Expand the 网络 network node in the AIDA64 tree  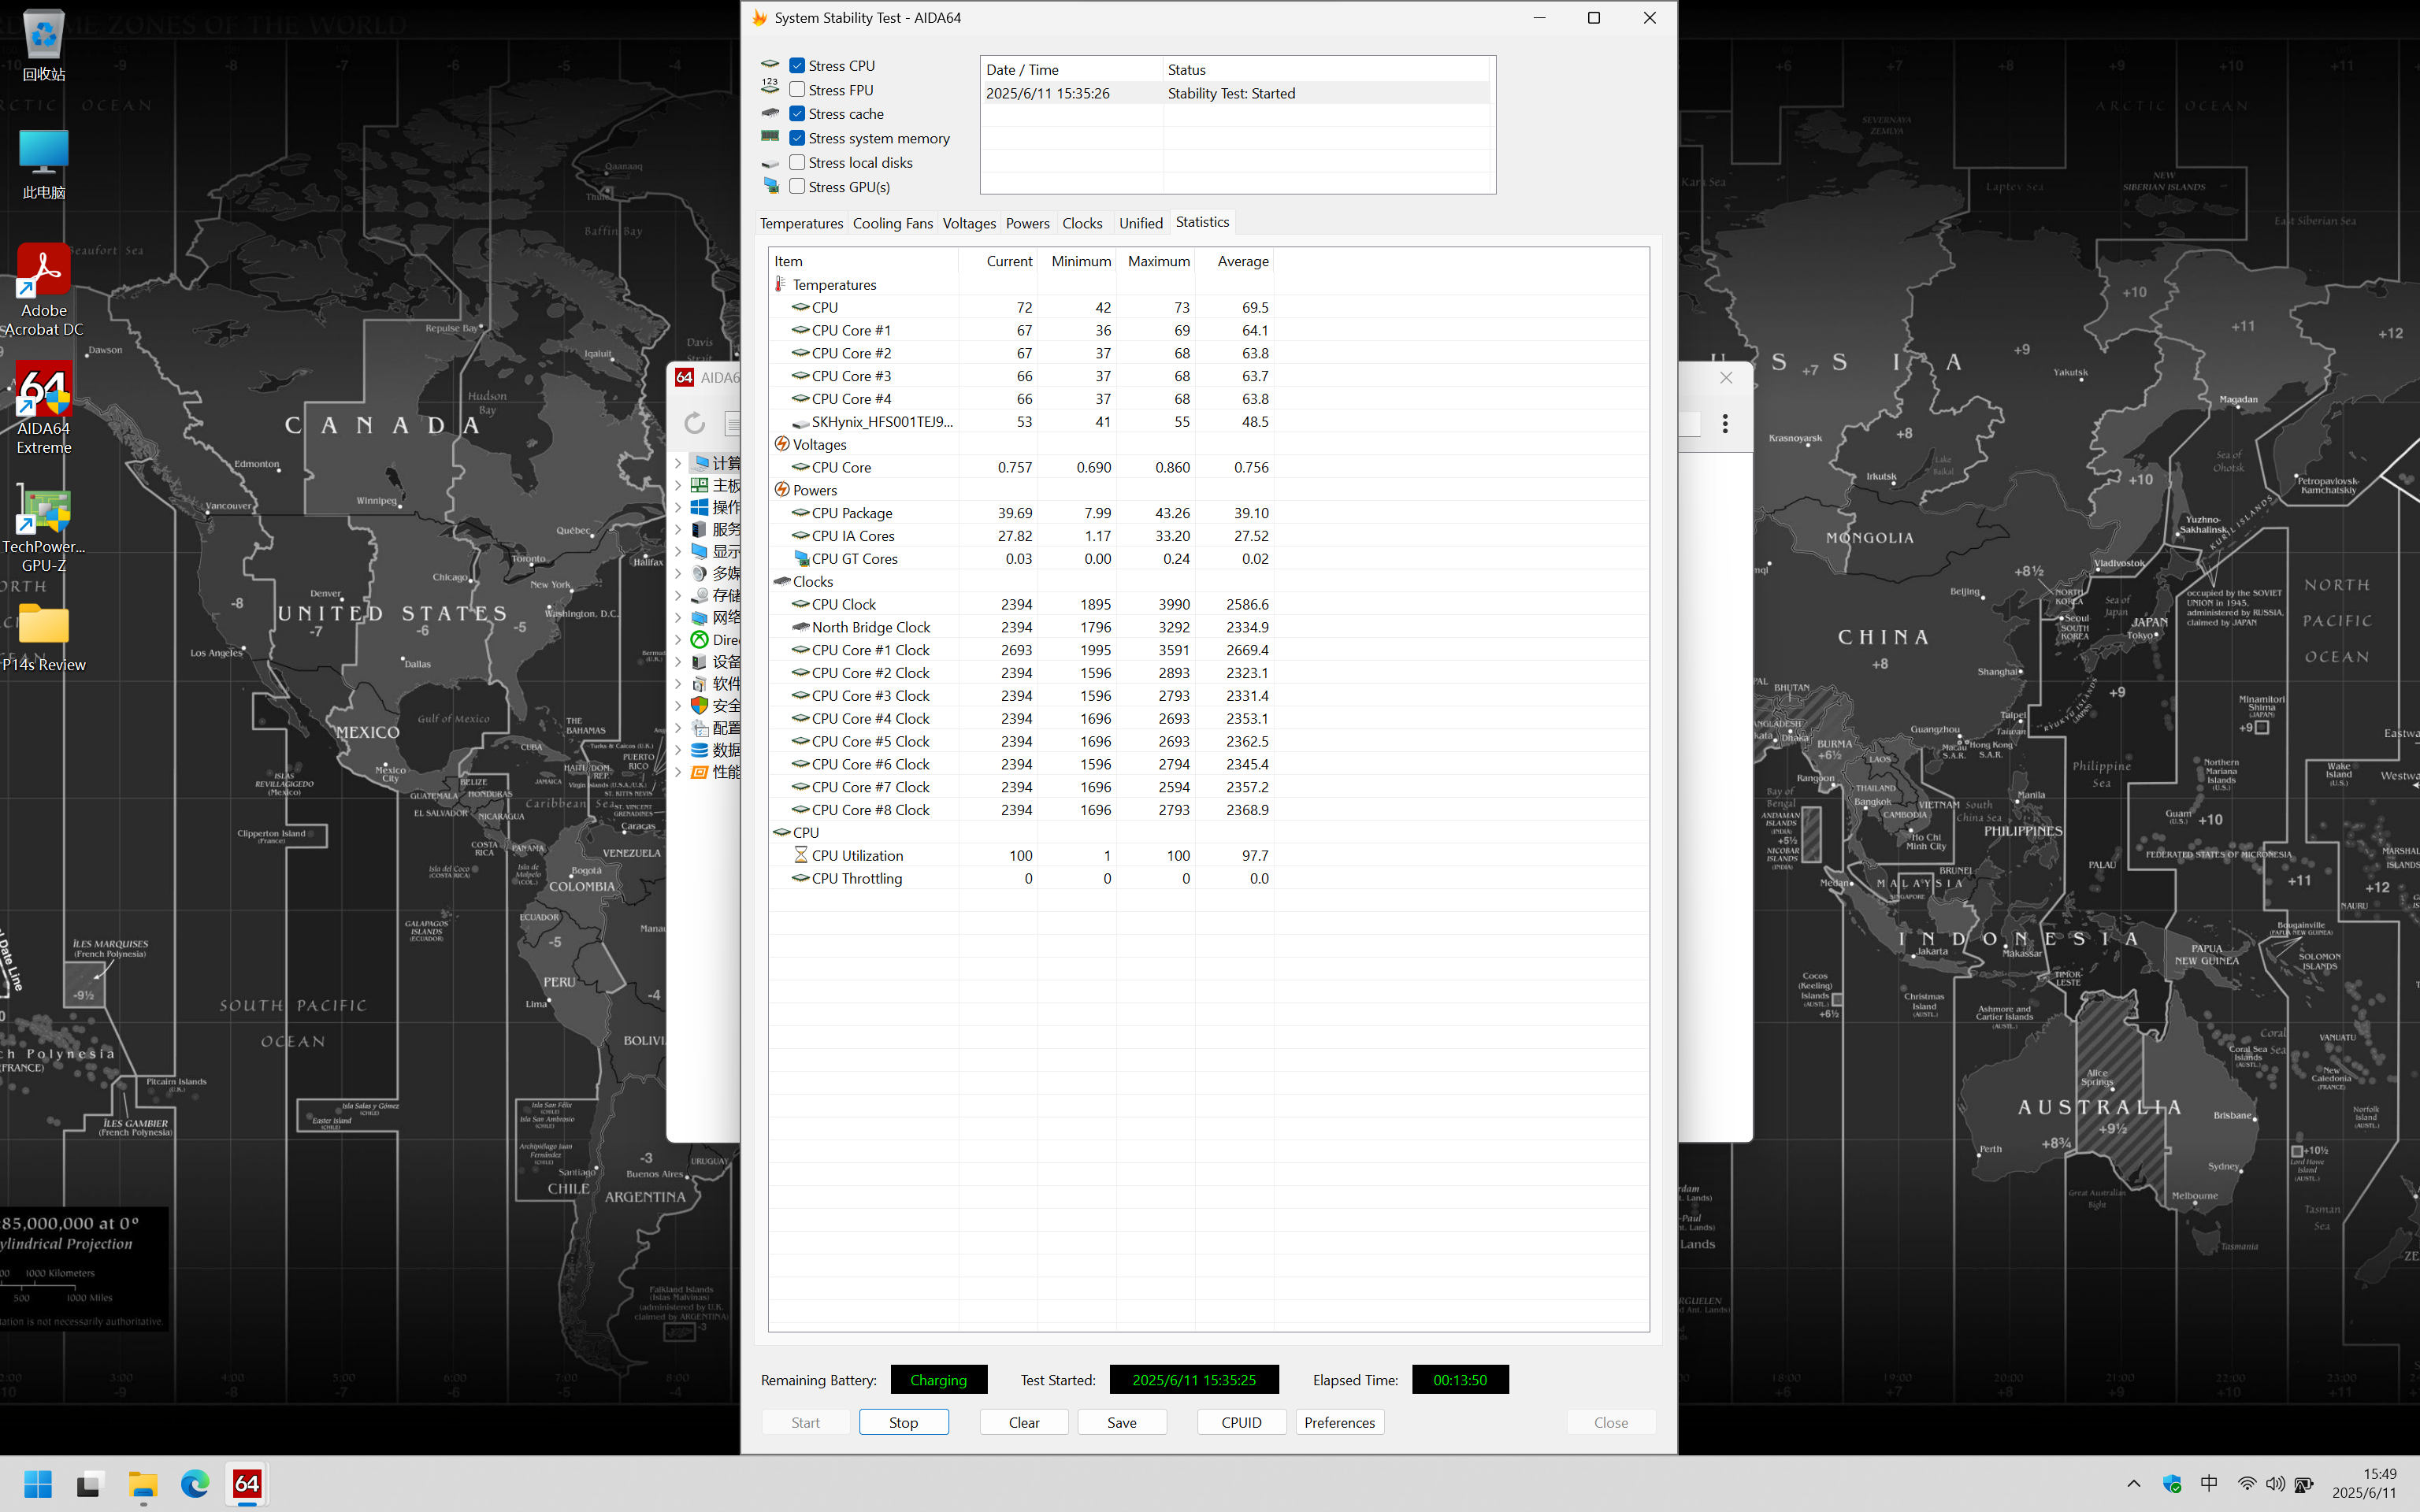click(678, 618)
